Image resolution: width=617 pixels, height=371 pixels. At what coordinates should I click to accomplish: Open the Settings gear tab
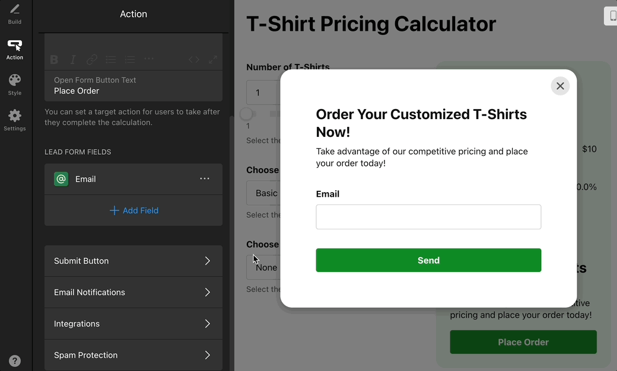point(15,120)
